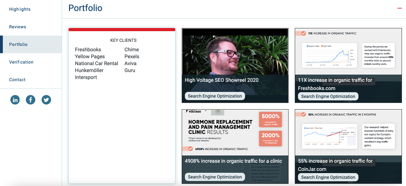Click the title '55% increase in organic traffic for CoinJar.com'
Image resolution: width=406 pixels, height=186 pixels.
pyautogui.click(x=335, y=165)
